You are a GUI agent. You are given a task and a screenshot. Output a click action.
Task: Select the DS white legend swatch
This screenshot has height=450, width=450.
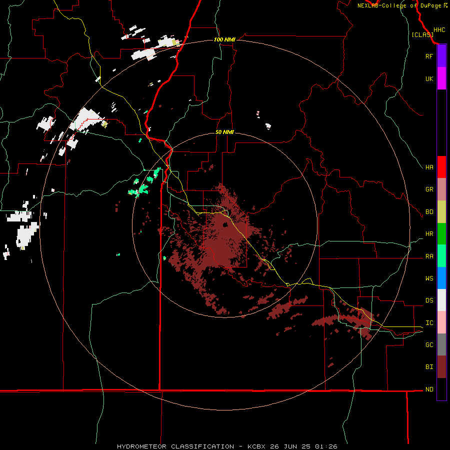[x=441, y=300]
